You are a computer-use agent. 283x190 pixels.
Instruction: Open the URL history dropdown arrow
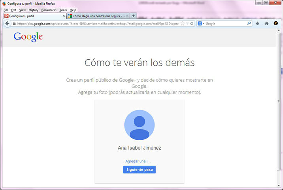click(x=187, y=23)
